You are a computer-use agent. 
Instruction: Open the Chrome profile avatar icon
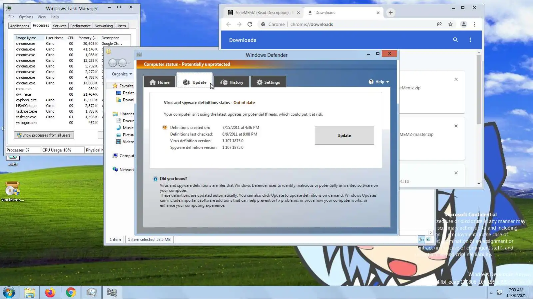pyautogui.click(x=463, y=24)
